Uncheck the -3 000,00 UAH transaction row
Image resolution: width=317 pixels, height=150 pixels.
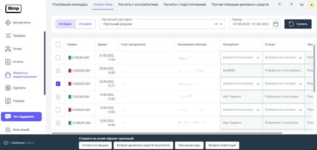click(58, 84)
